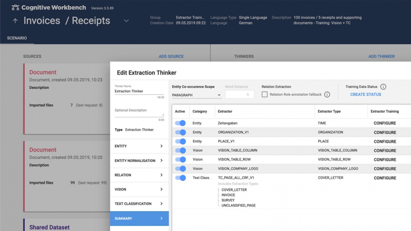The image size is (411, 231).
Task: Open the Entity Co-occurrence Scope dropdown
Action: (196, 95)
